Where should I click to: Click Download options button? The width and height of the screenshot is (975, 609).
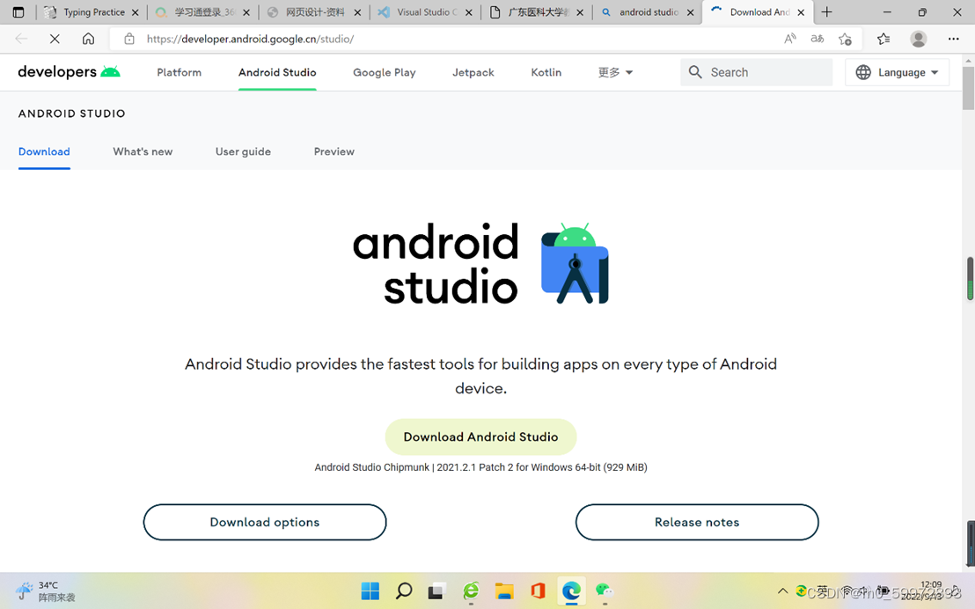pos(265,522)
